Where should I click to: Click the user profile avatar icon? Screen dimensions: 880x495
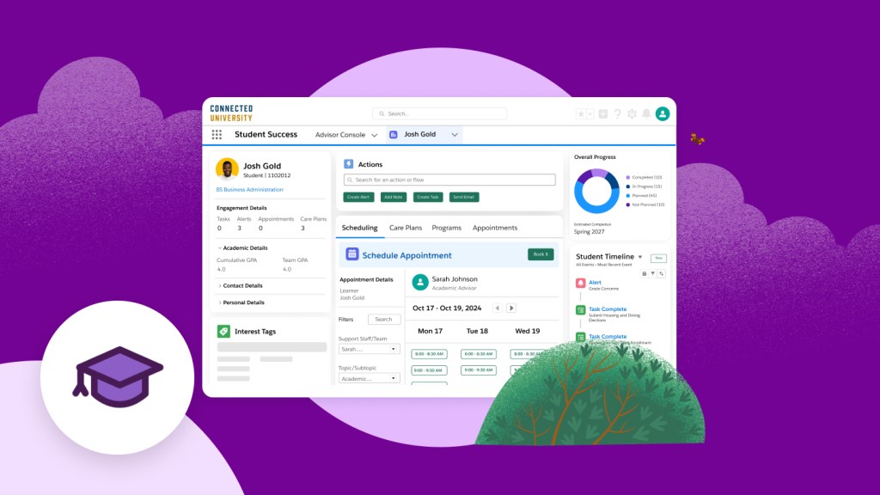(x=663, y=114)
